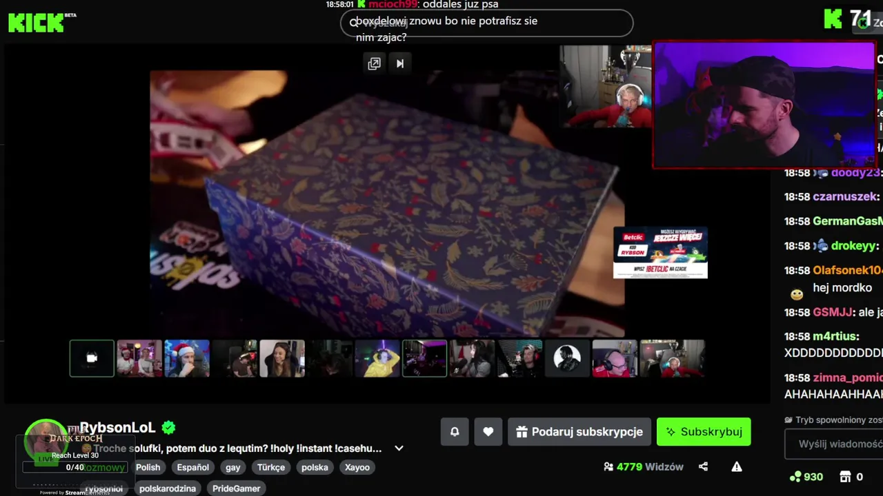Click the Tryb spowolniony slow mode notice
The width and height of the screenshot is (883, 496).
[x=834, y=420]
